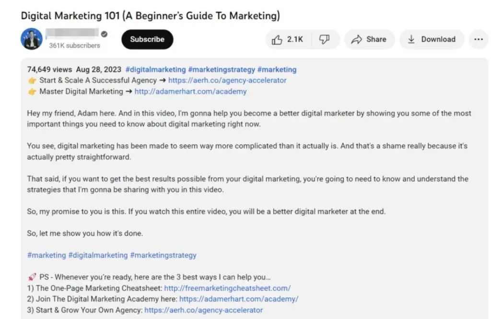Click the rocket emoji in the PS line

coord(31,277)
